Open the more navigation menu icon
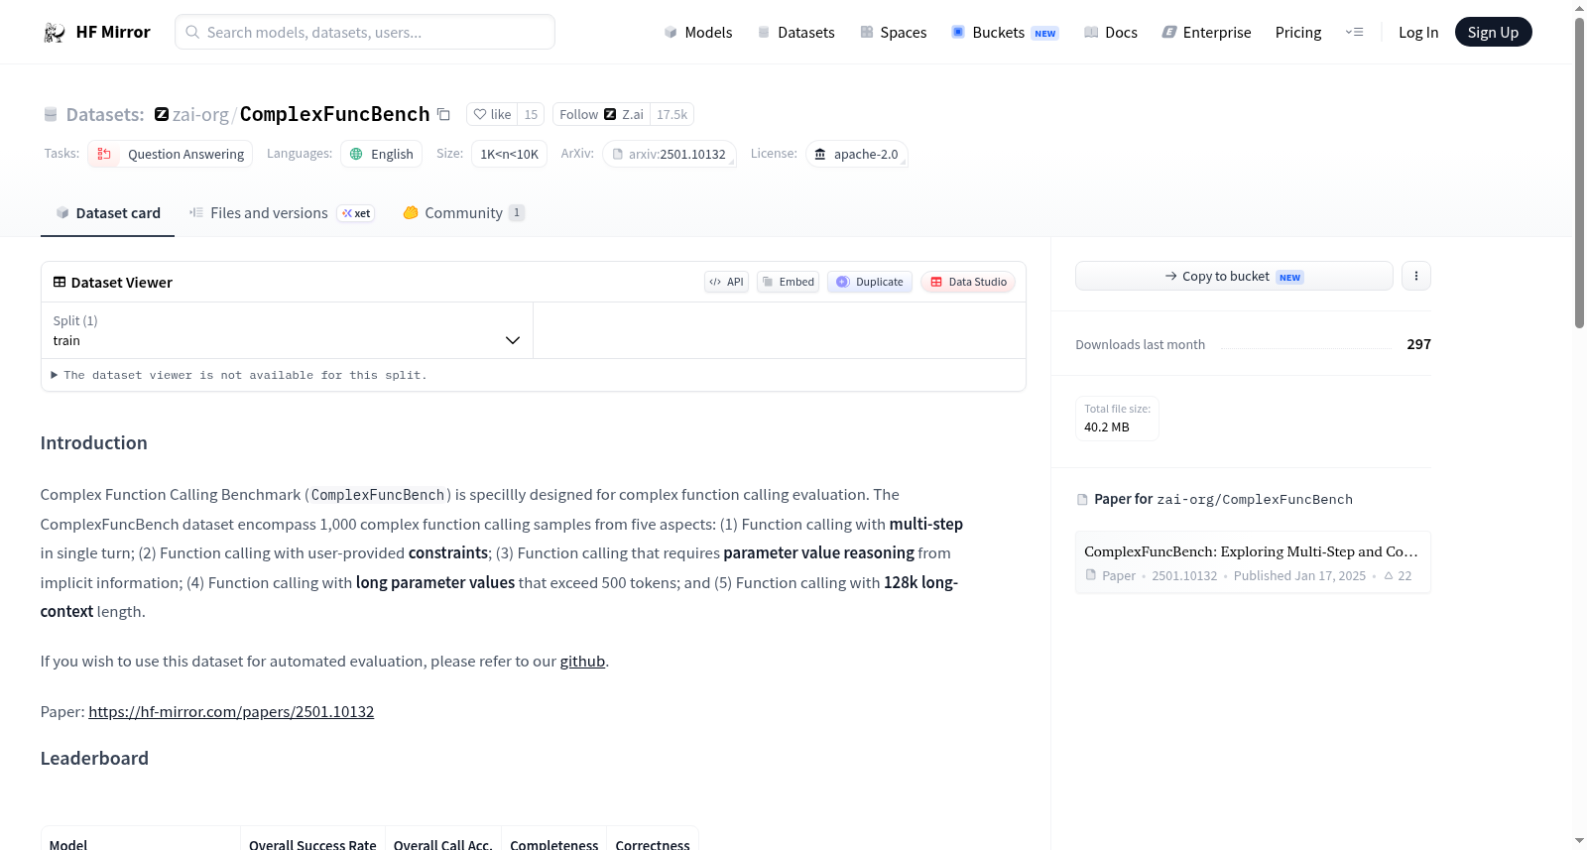 (1354, 33)
